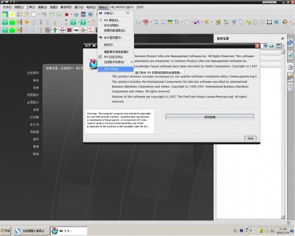The image size is (295, 236).
Task: Click History panel scrollbar down arrow
Action: point(282,217)
